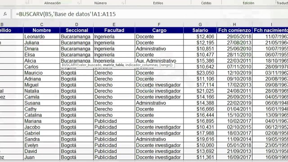Select the start date 29/05/2018

[234, 36]
